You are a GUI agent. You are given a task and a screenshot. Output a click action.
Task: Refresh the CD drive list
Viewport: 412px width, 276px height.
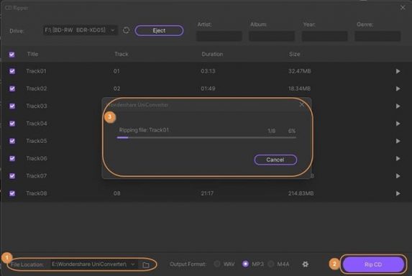126,30
